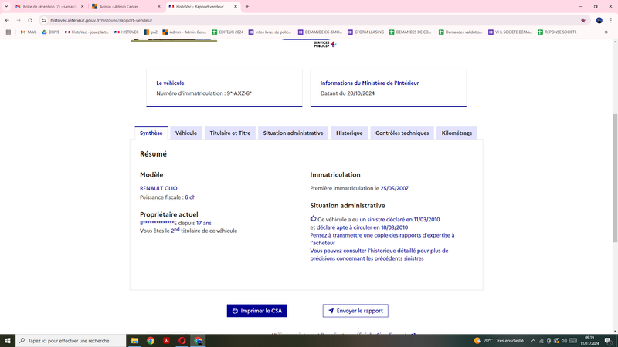Close the Admin - Admin Center tab
The image size is (618, 347).
point(159,7)
